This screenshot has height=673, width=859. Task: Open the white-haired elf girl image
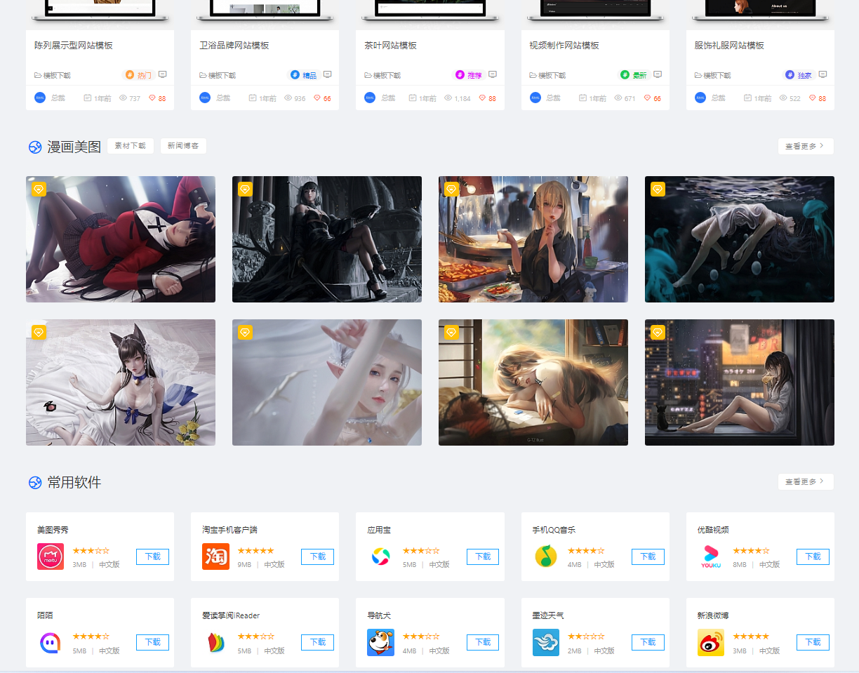point(327,382)
